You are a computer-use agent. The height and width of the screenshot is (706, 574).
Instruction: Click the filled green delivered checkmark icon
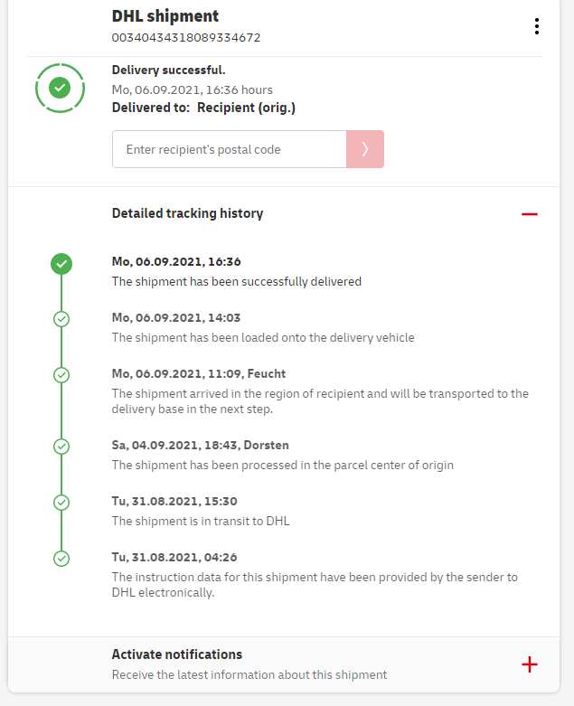(x=61, y=264)
